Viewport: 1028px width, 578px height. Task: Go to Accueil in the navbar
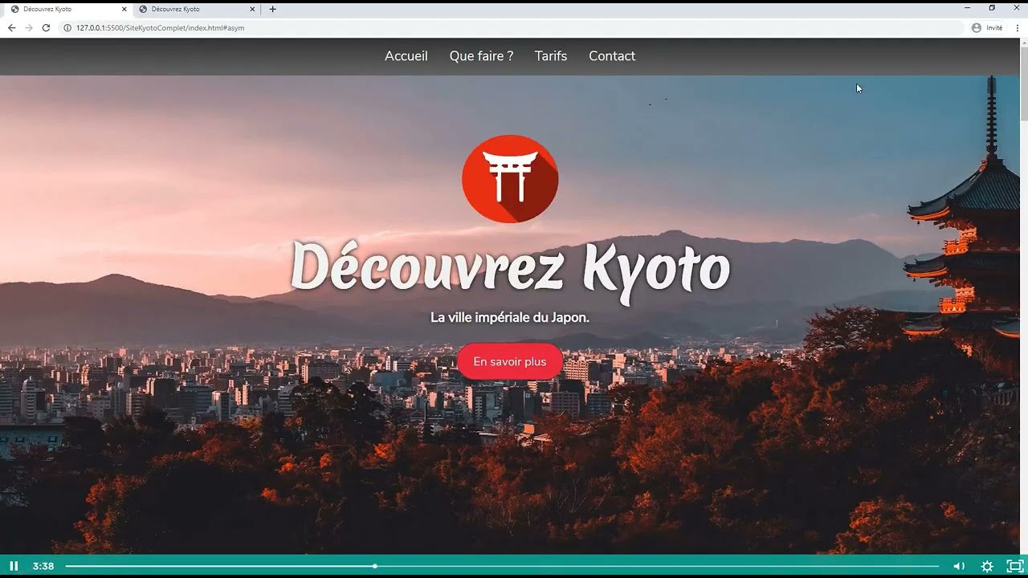click(406, 56)
